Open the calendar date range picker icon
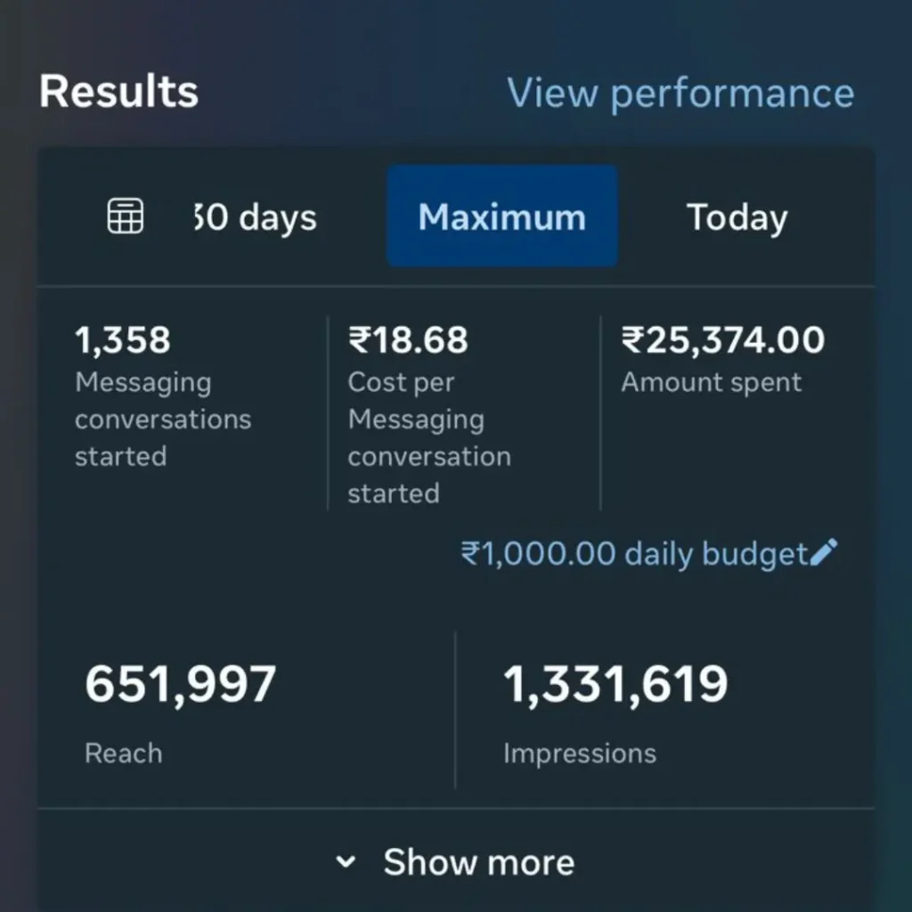 click(126, 216)
